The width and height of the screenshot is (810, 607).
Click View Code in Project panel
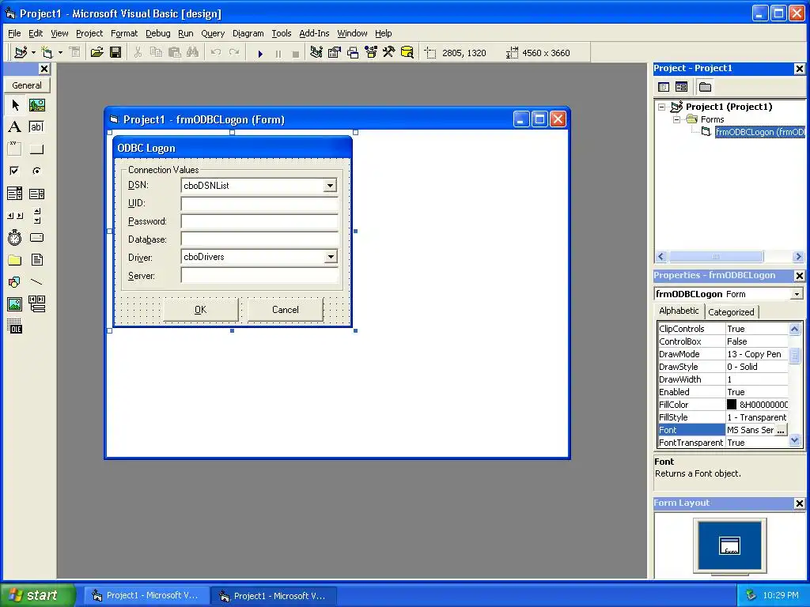tap(664, 87)
